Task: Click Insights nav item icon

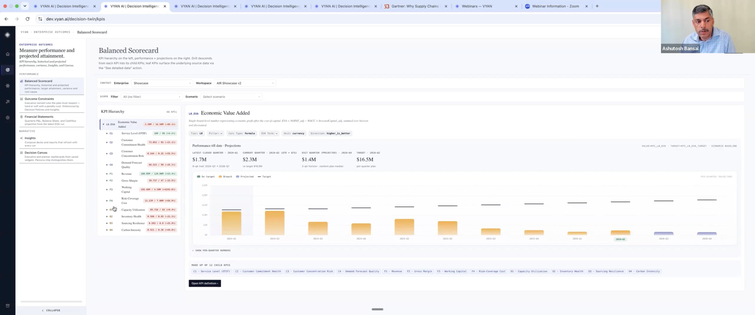Action: tap(22, 138)
